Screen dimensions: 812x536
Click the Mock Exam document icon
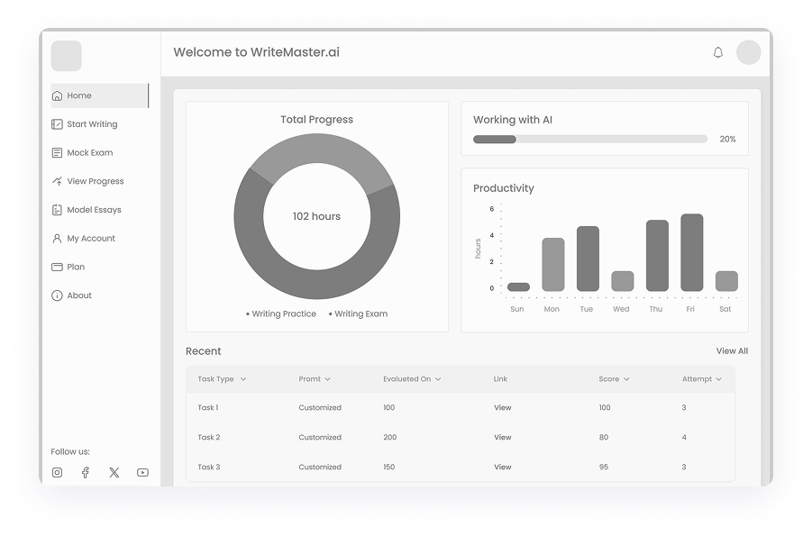pyautogui.click(x=57, y=153)
